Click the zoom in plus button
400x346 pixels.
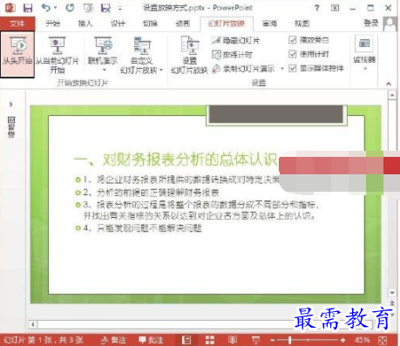[342, 340]
